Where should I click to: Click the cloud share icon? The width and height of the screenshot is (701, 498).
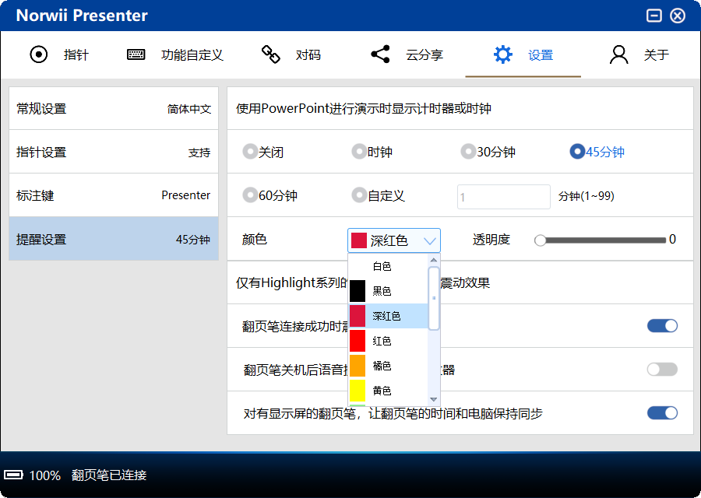tap(380, 54)
